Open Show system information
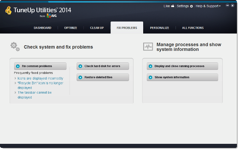The height and width of the screenshot is (149, 238). pyautogui.click(x=183, y=77)
